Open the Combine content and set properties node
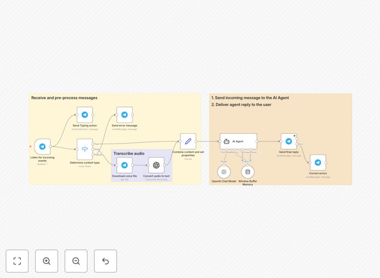 188,141
